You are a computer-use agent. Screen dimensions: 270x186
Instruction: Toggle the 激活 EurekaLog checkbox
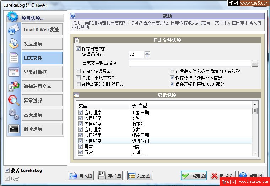click(7, 170)
